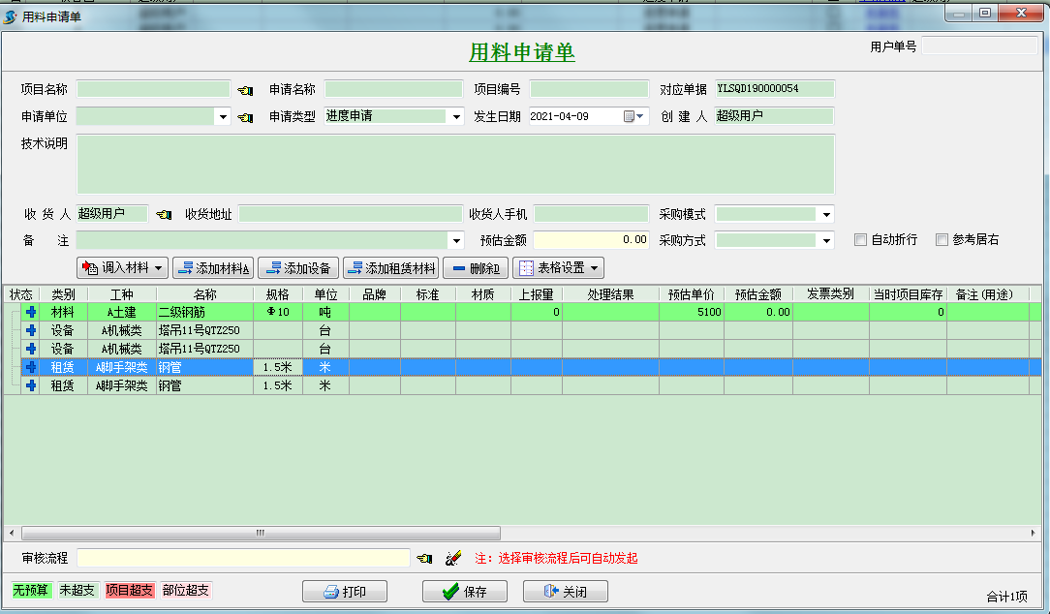Click into the 技术说明 text area
Viewport: 1050px width, 614px height.
(x=455, y=164)
